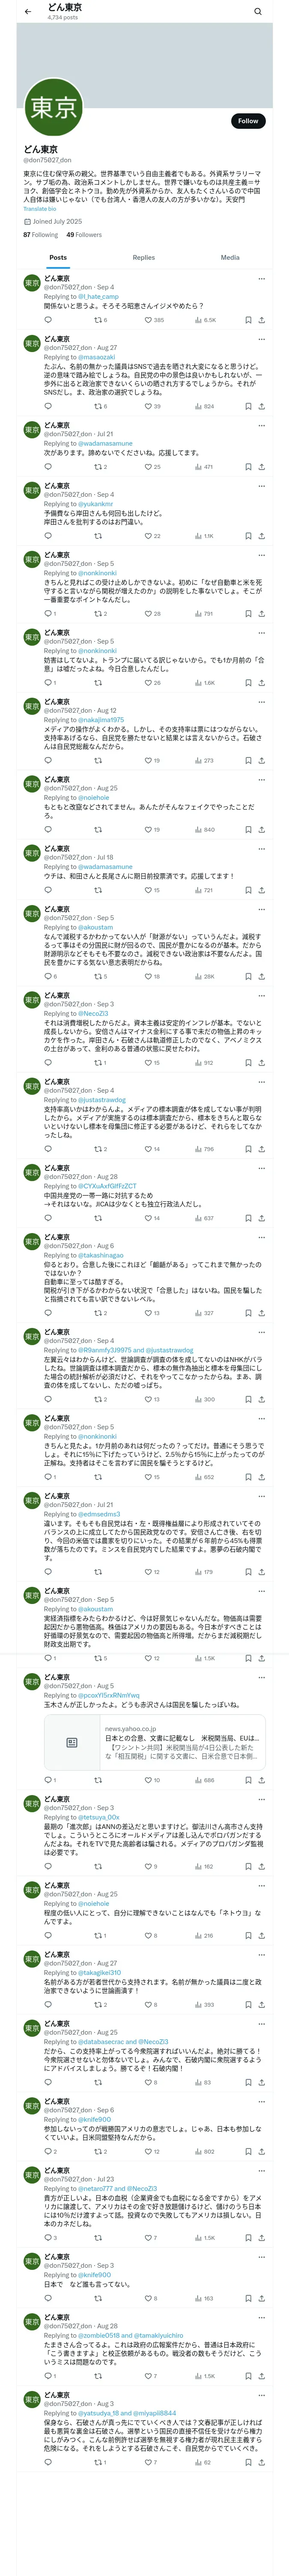Click the Translate bio link
Image resolution: width=289 pixels, height=2576 pixels.
point(40,209)
